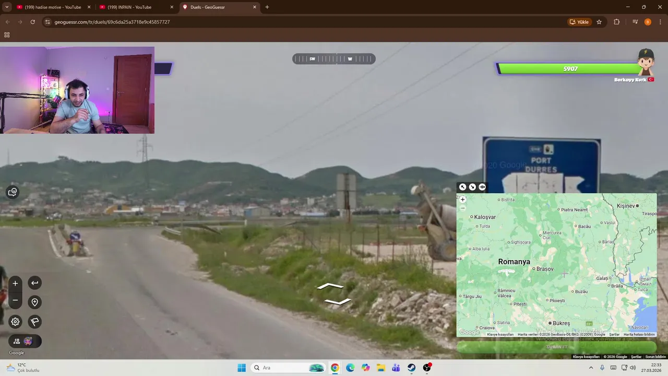
Task: Undo the last Street View move
Action: click(34, 283)
